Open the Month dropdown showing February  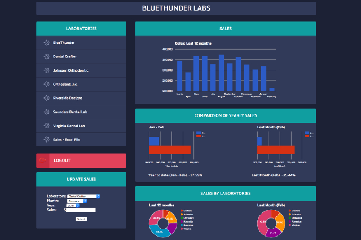point(77,201)
